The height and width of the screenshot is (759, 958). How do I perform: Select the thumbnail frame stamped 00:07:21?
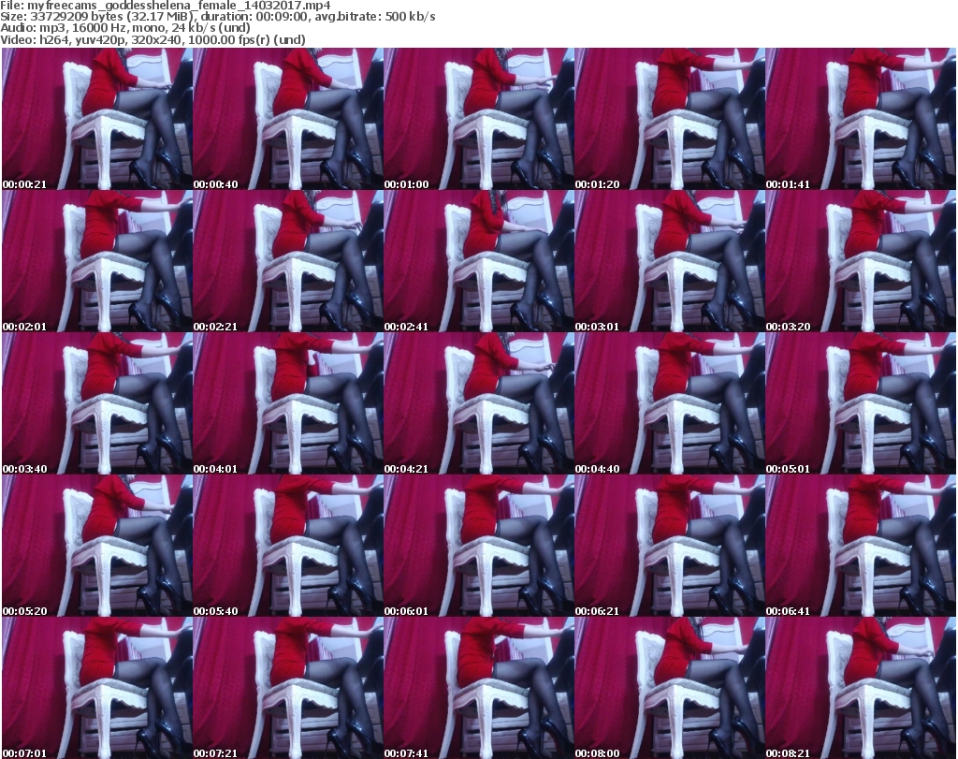(x=288, y=688)
